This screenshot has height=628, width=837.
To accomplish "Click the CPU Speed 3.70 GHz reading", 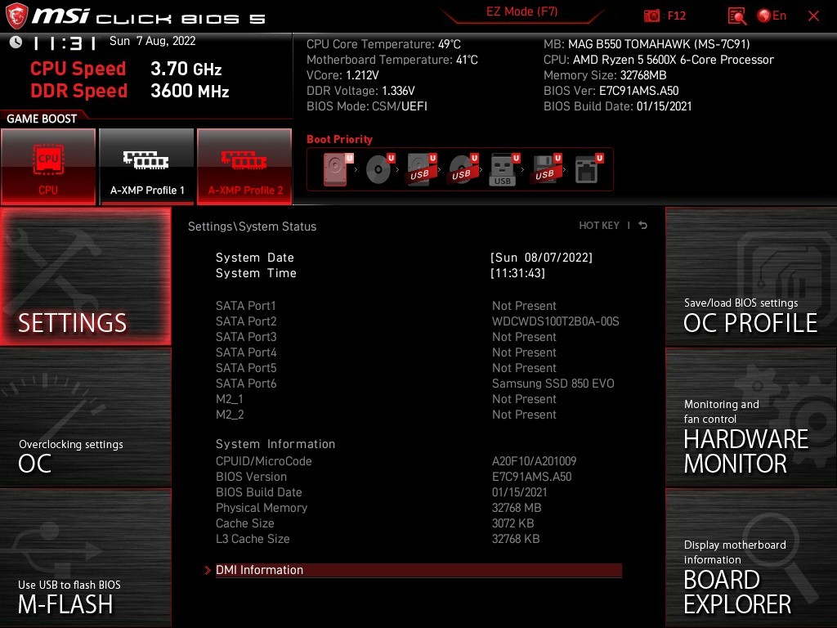I will tap(126, 69).
